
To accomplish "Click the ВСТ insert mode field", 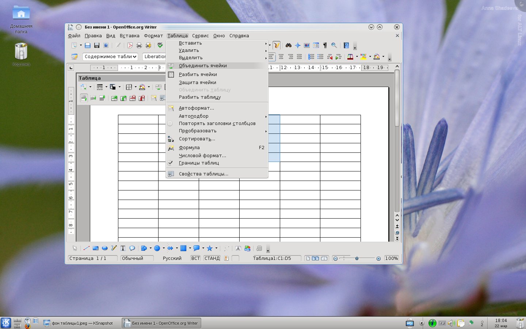I will (195, 258).
